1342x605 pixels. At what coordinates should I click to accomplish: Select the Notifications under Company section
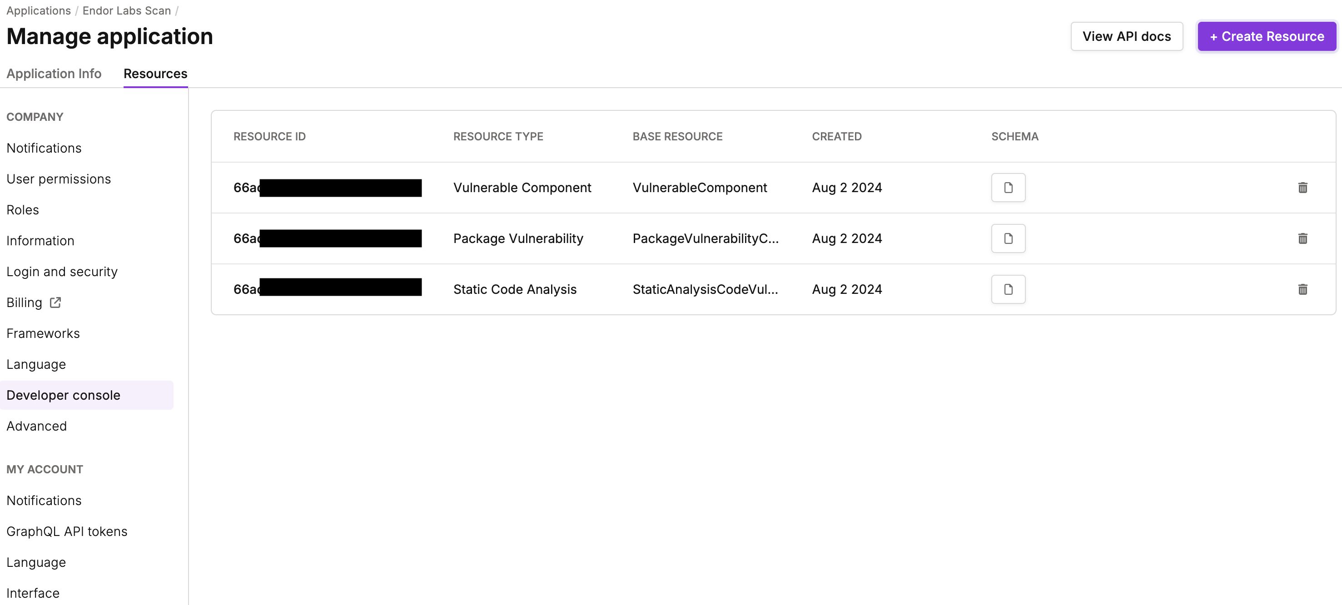click(44, 147)
